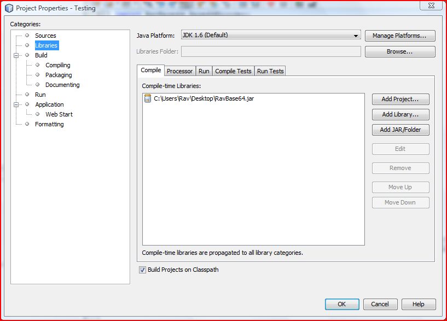
Task: Click the greyed-out Move Down button
Action: (400, 202)
